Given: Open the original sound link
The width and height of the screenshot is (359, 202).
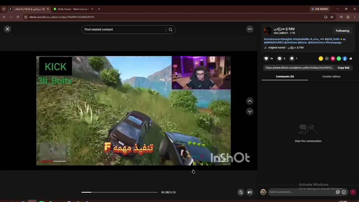Looking at the screenshot, I should coord(286,48).
